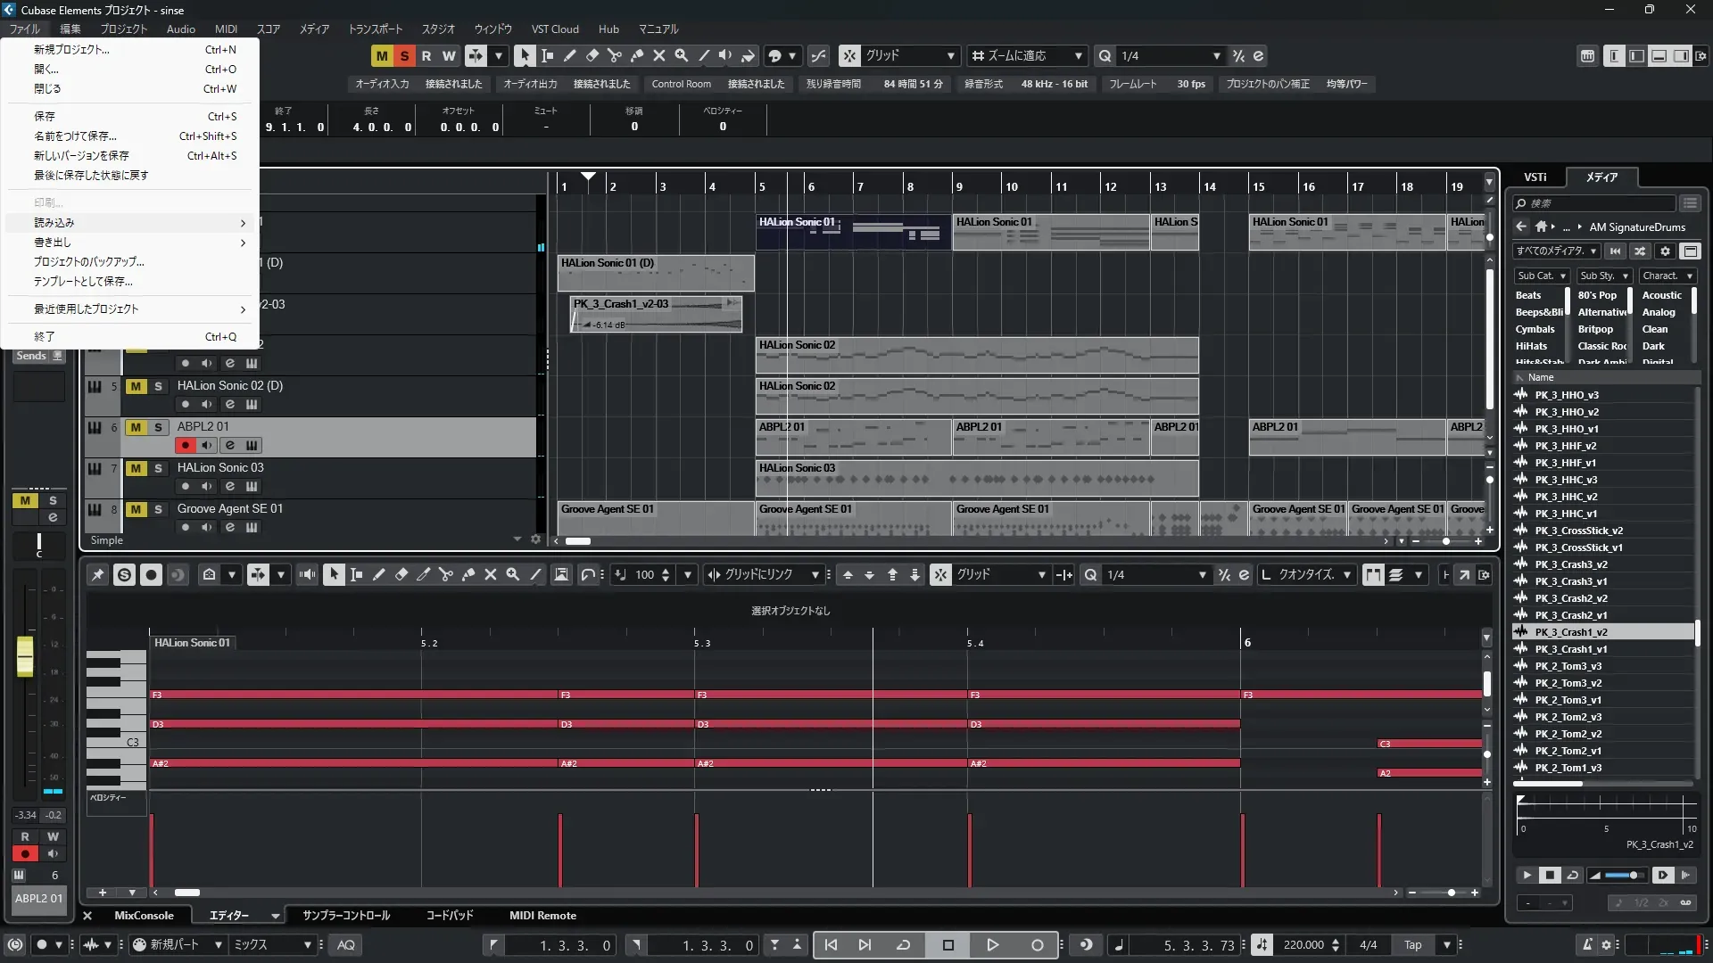Viewport: 1713px width, 963px height.
Task: Select the Scissors split tool in top toolbar
Action: (x=614, y=55)
